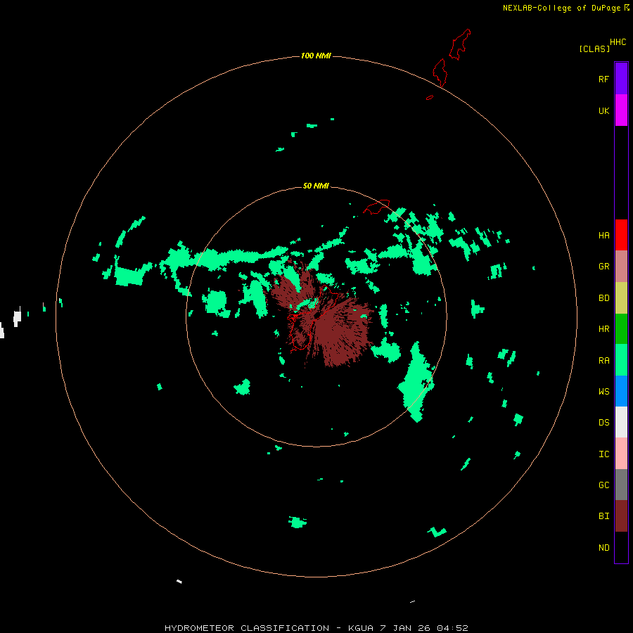The height and width of the screenshot is (633, 633).
Task: Click the "HA" legend label
Action: (x=603, y=236)
